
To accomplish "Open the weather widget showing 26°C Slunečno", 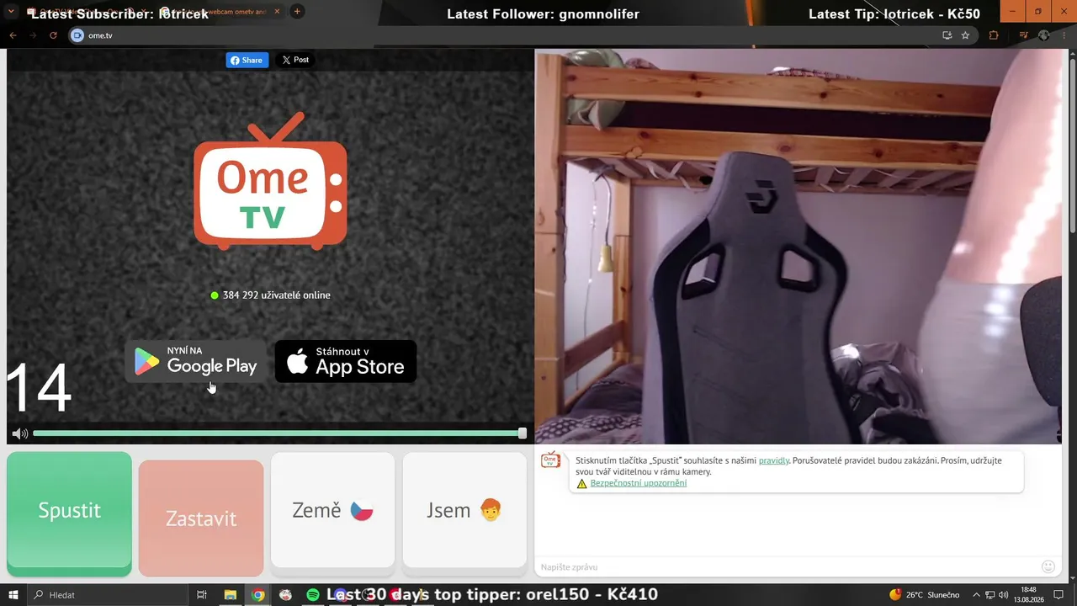I will 924,595.
